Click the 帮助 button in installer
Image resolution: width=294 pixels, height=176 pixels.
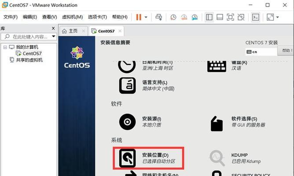pos(286,51)
